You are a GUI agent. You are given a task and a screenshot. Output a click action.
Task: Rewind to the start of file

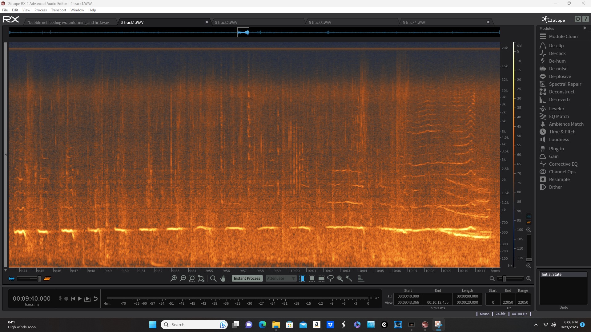[73, 298]
